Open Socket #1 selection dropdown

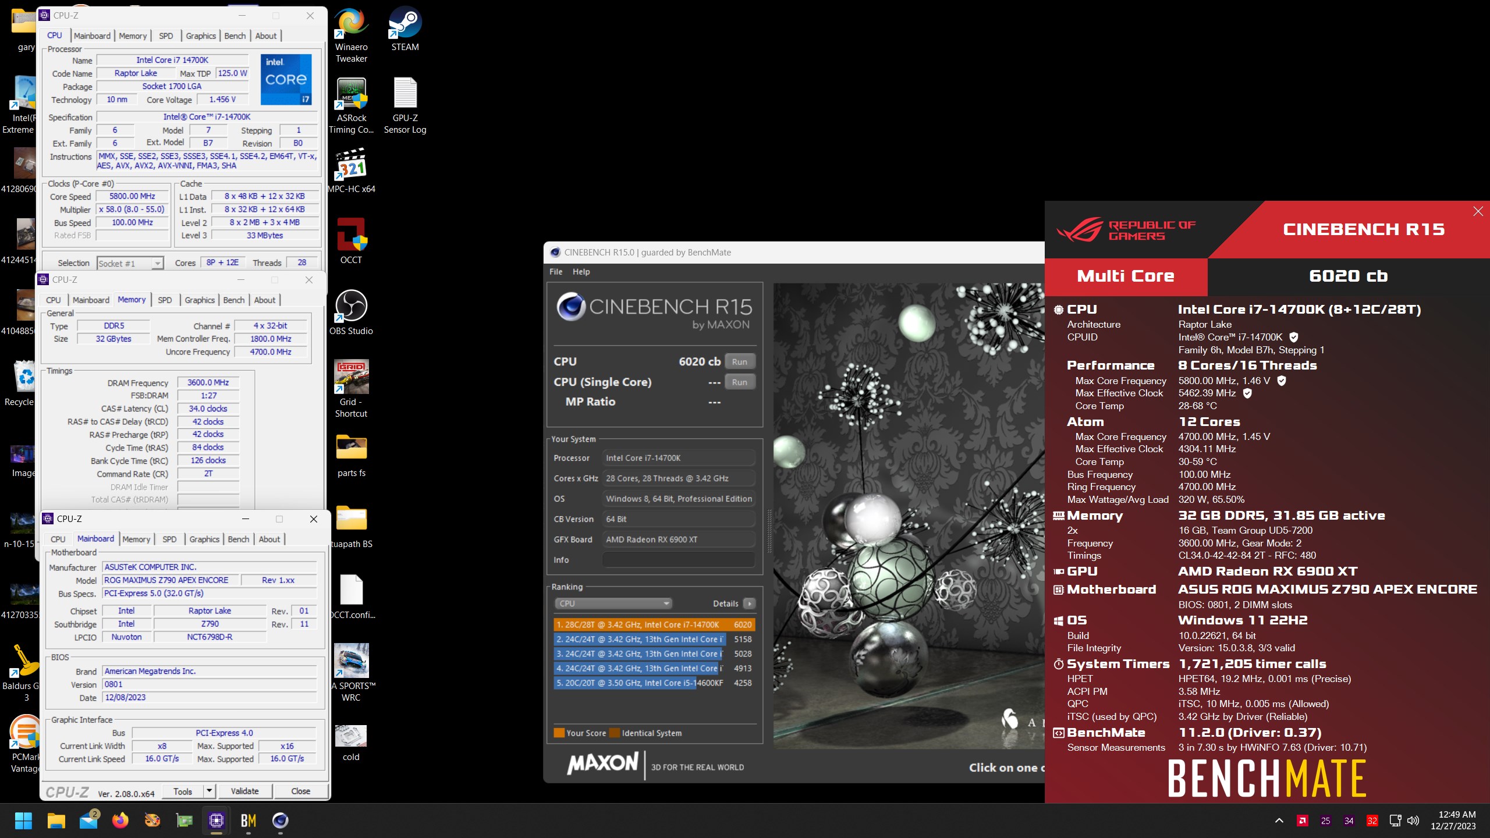tap(130, 263)
